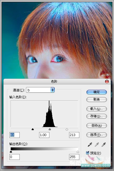The width and height of the screenshot is (114, 171).
Task: Click the 取消 button
Action: pyautogui.click(x=97, y=100)
